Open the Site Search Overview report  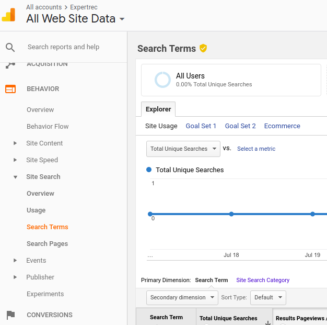point(40,194)
